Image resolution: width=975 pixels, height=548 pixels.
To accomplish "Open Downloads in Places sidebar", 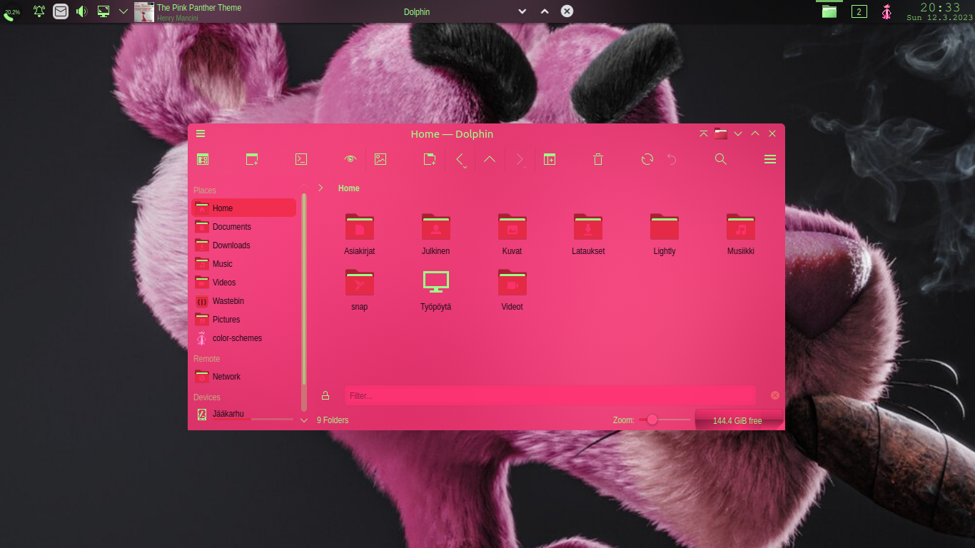I will point(243,245).
